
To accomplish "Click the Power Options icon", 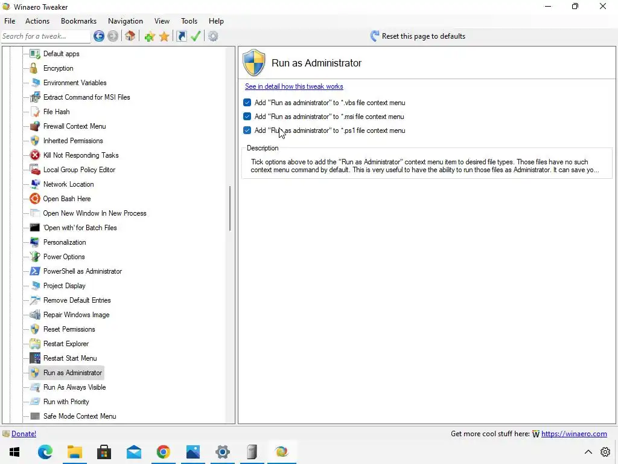I will [x=35, y=256].
